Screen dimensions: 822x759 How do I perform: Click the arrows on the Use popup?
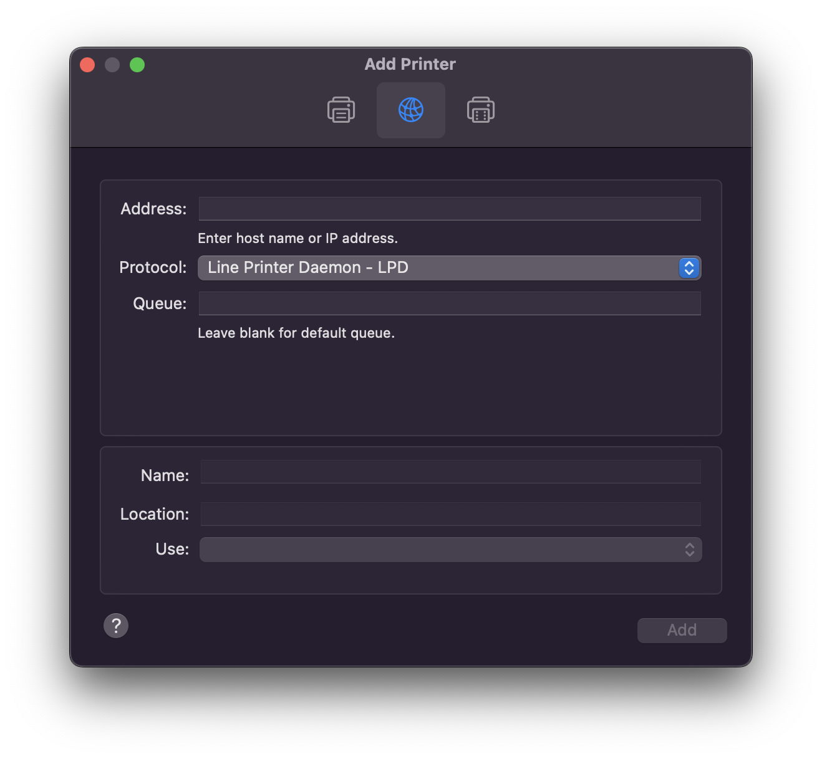689,550
